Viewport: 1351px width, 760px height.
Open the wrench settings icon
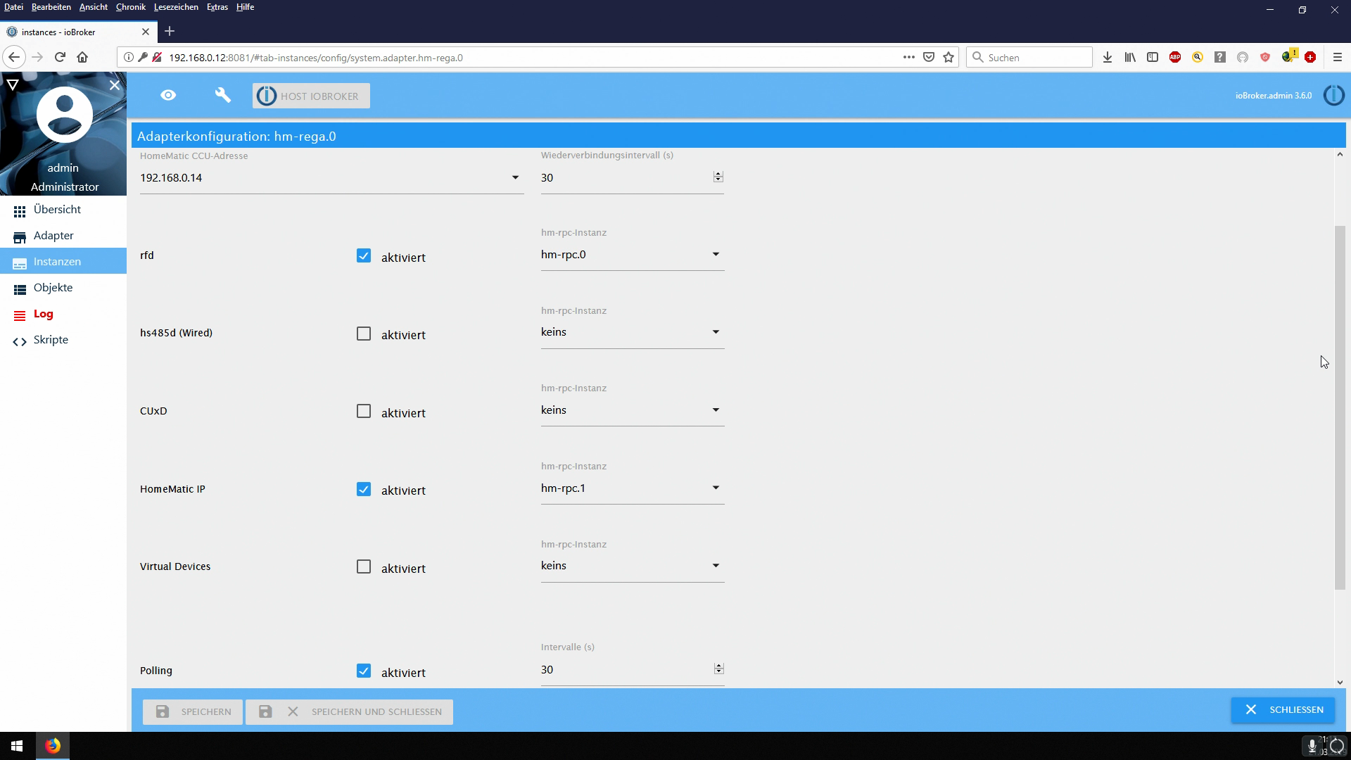point(222,95)
